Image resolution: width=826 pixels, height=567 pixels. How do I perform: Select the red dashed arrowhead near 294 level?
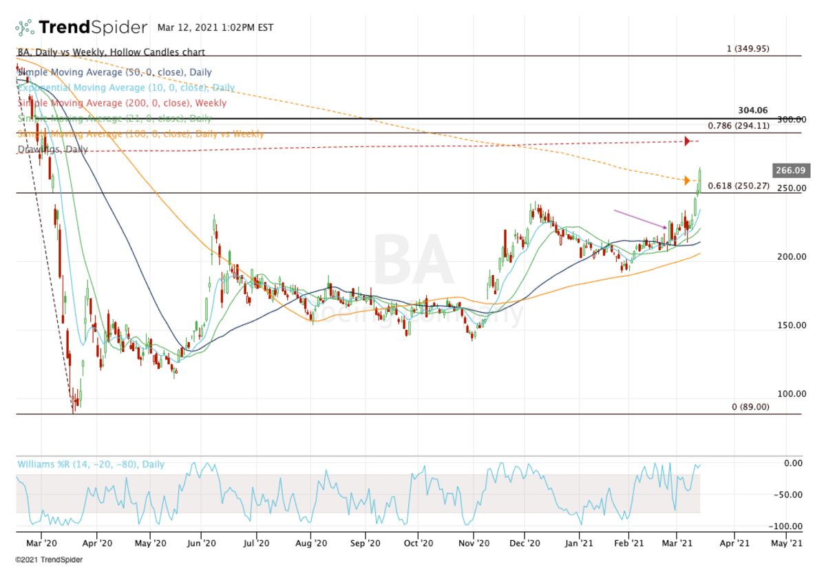click(688, 141)
